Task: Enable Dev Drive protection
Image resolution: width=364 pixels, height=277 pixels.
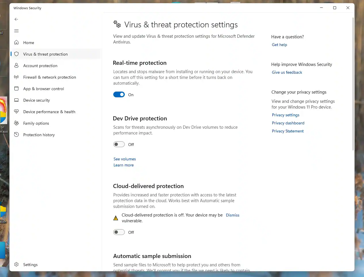Action: coord(119,144)
